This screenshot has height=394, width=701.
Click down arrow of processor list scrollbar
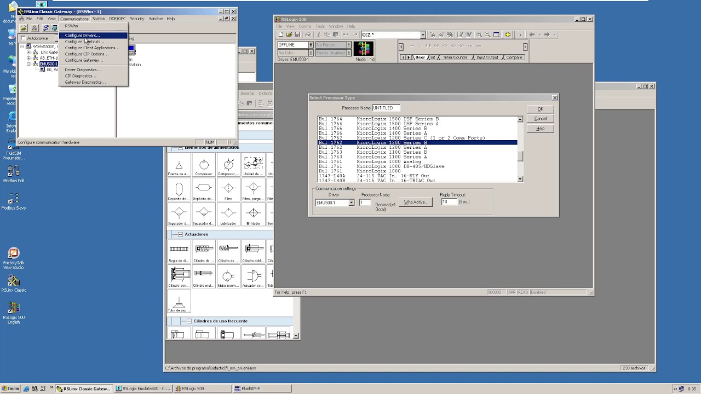[520, 179]
